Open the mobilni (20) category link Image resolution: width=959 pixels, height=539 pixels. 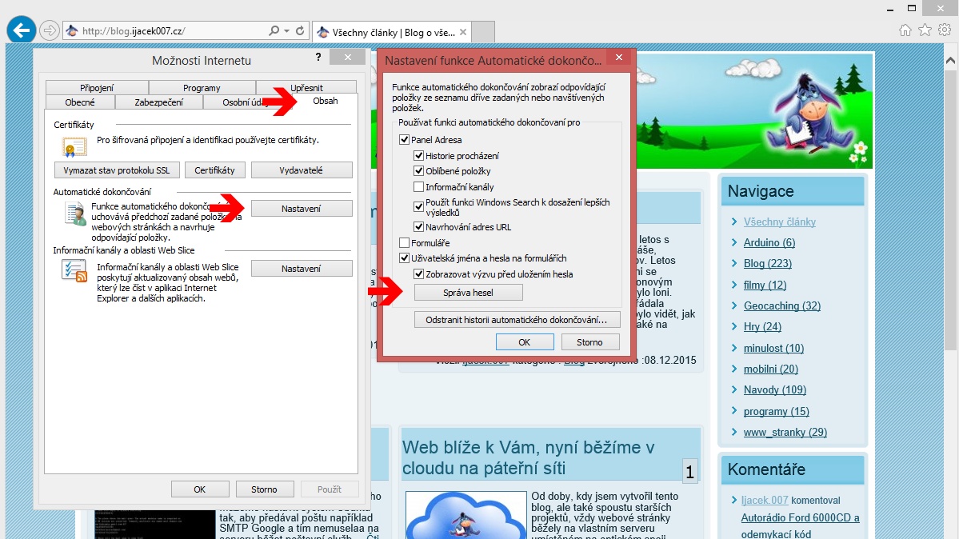pos(770,369)
